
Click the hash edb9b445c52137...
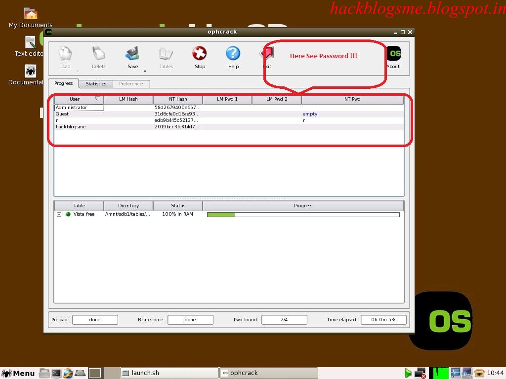click(x=176, y=120)
